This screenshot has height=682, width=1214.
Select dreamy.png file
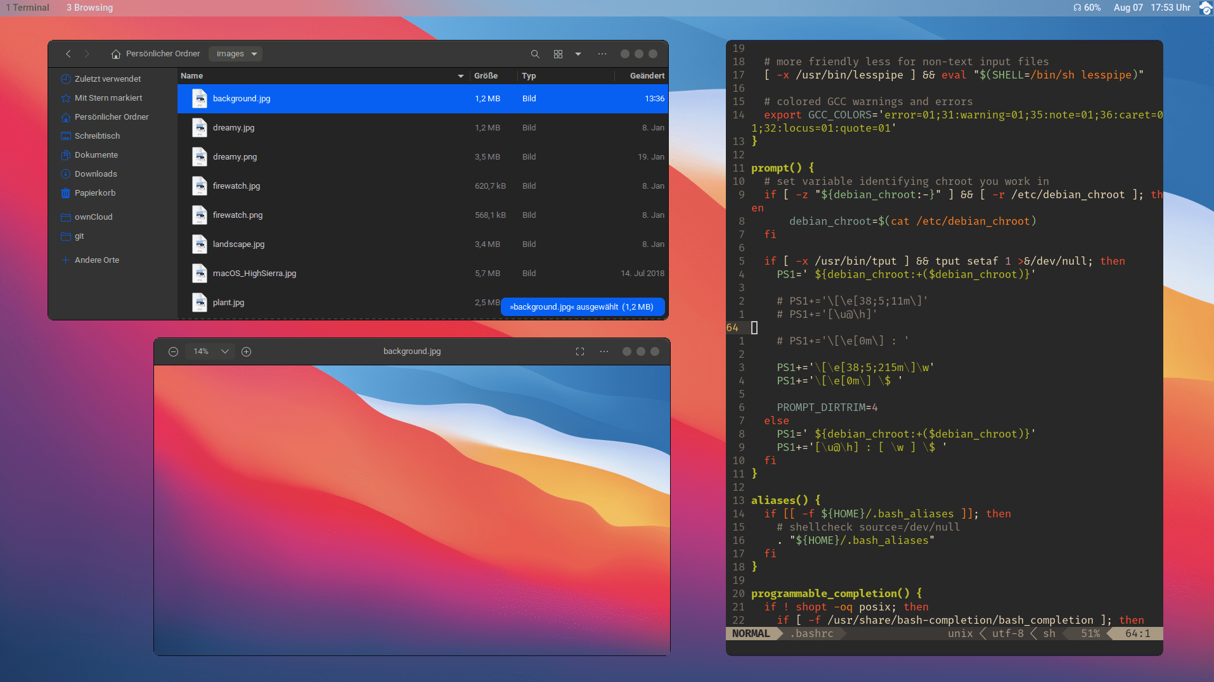pyautogui.click(x=422, y=157)
